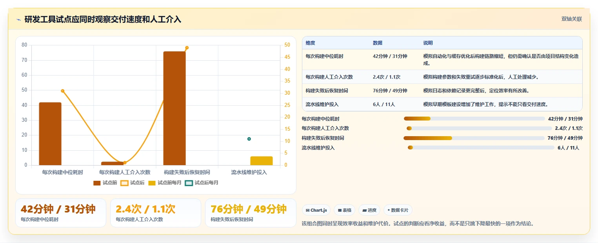The image size is (598, 243).
Task: Click the 试点前 brown legend swatch
Action: 97,183
